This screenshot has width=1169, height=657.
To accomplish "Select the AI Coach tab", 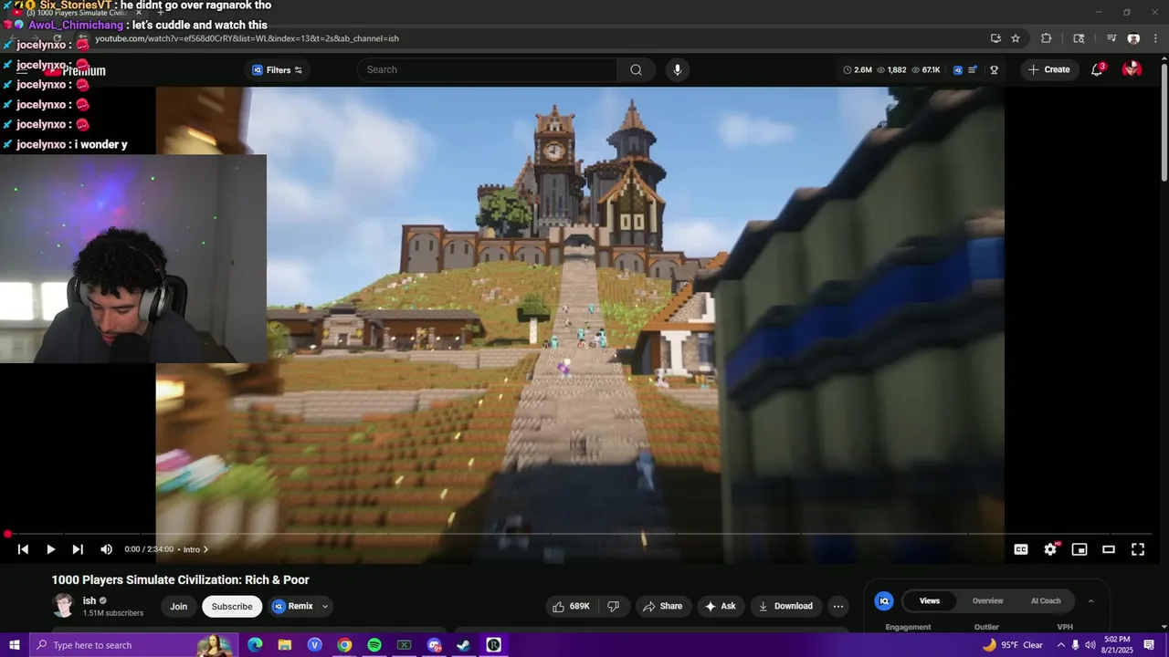I will (x=1046, y=601).
